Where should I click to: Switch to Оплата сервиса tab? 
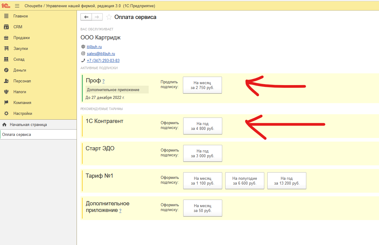[17, 134]
